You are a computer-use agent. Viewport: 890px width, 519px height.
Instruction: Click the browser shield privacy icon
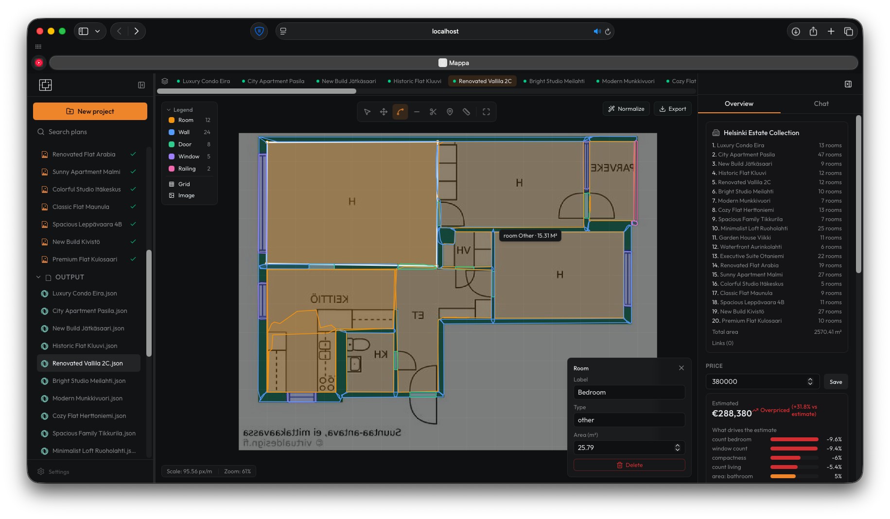pyautogui.click(x=259, y=31)
